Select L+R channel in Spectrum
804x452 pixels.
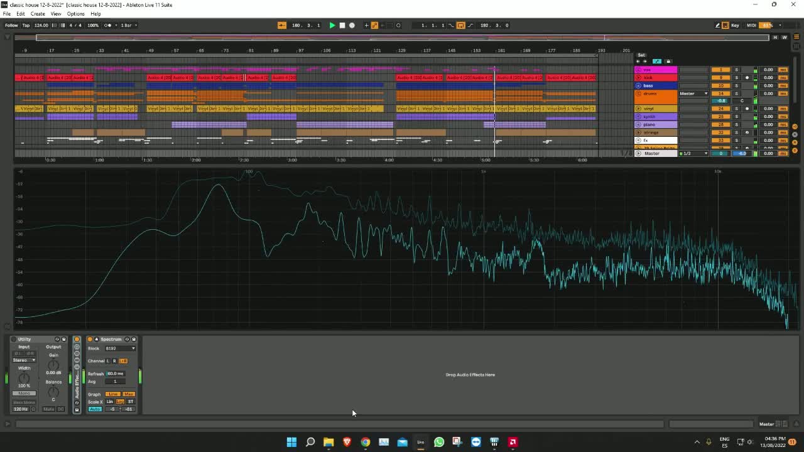[x=123, y=361]
